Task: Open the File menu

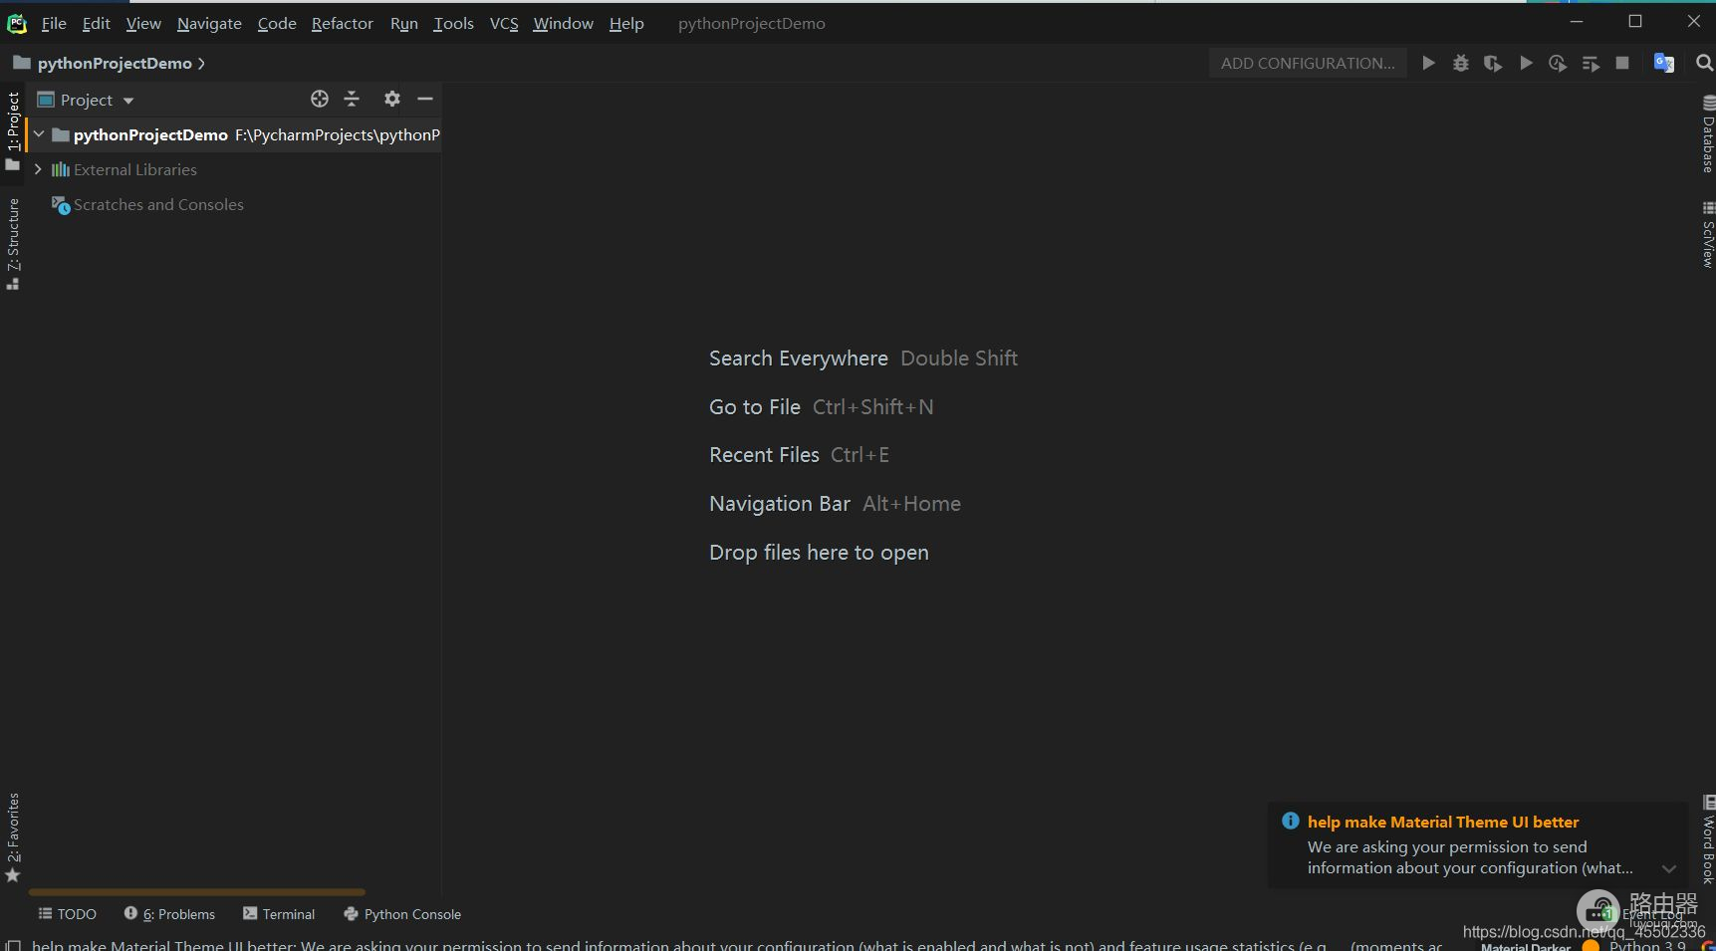Action: coord(54,23)
